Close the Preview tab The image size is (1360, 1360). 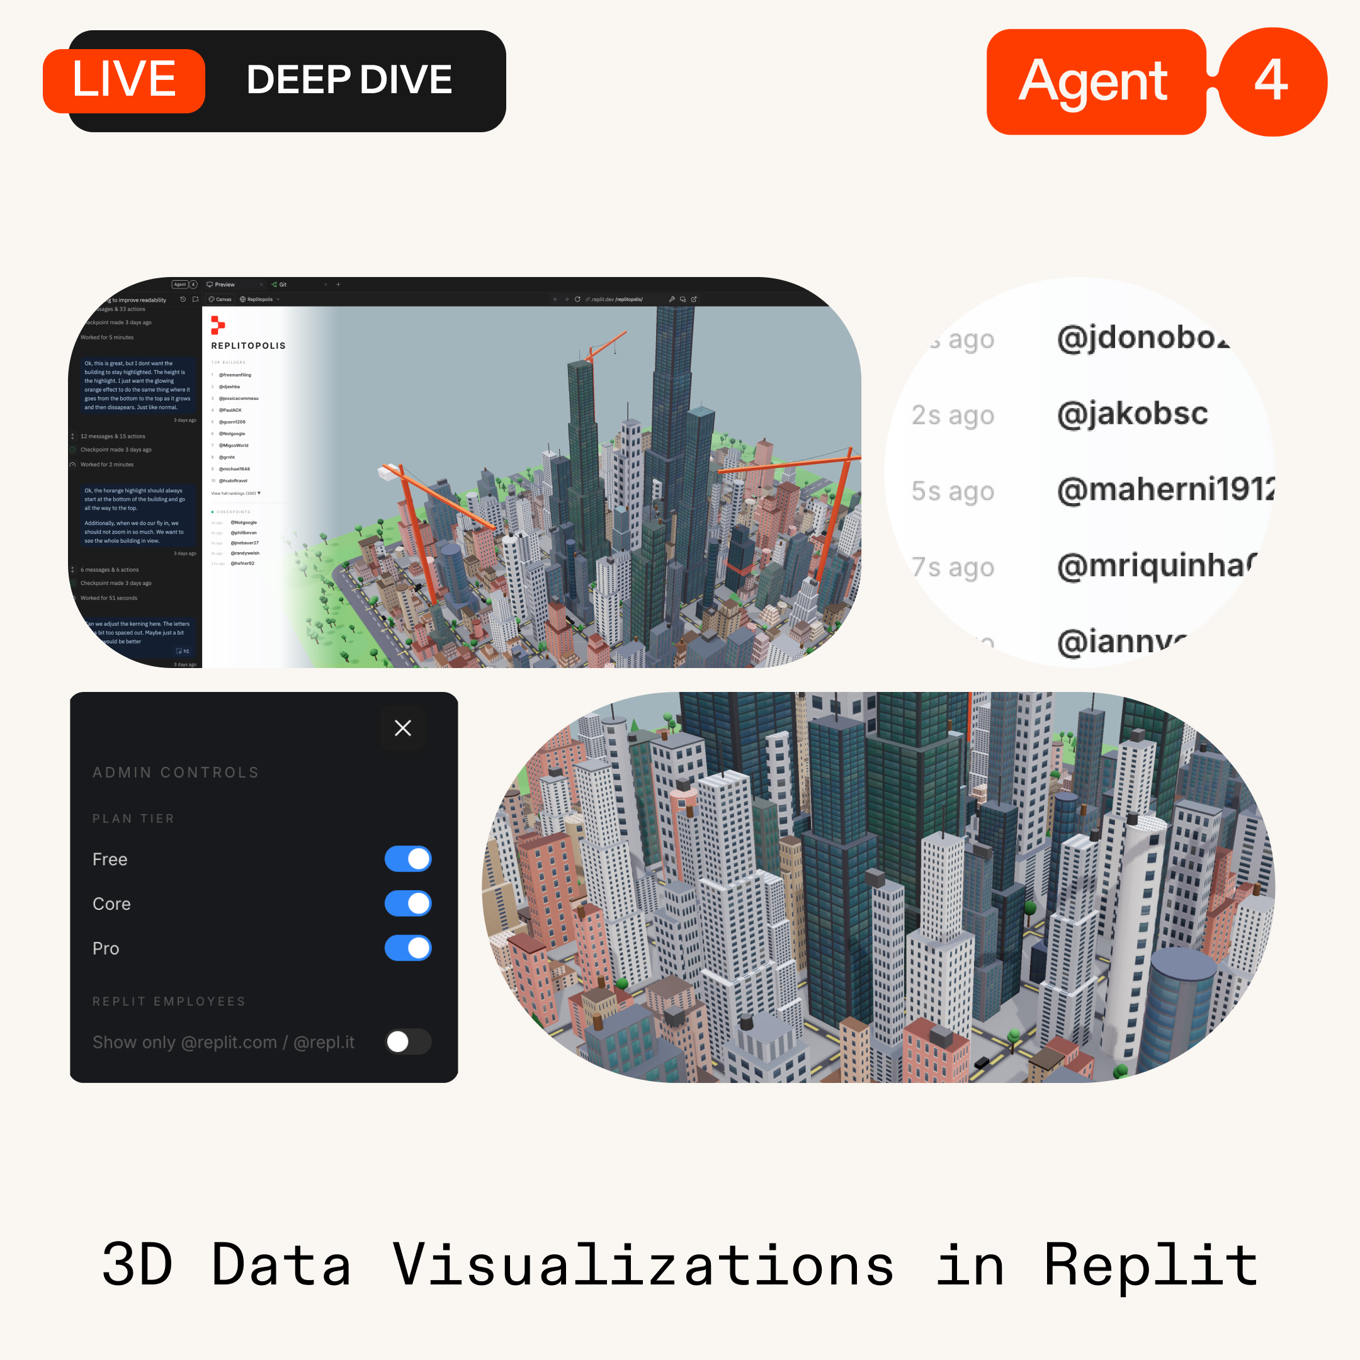point(261,285)
